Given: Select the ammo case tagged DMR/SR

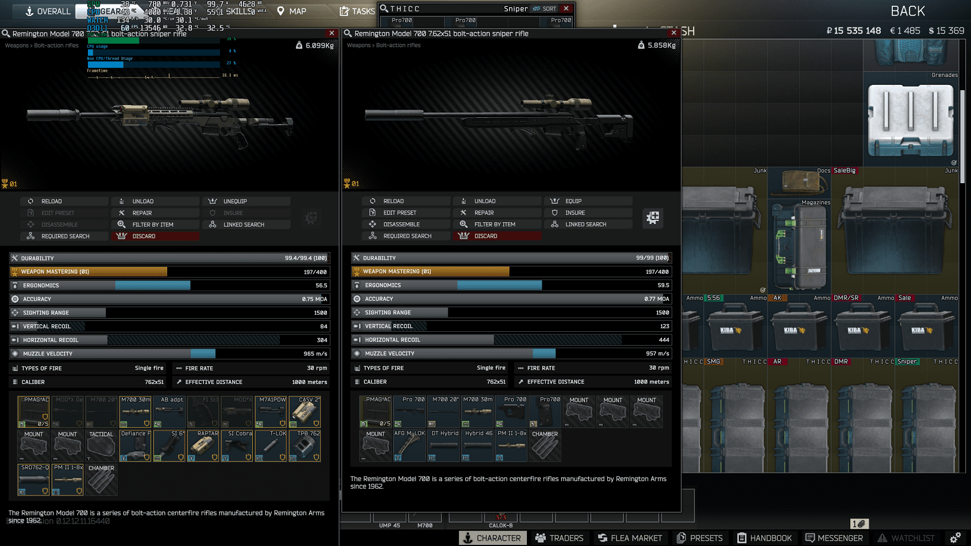Looking at the screenshot, I should (x=864, y=326).
